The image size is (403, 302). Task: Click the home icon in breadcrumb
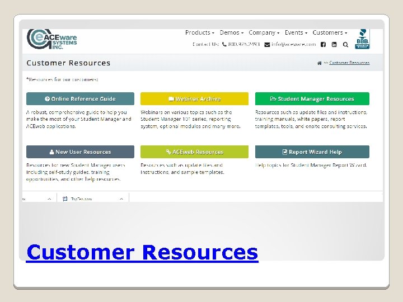(x=319, y=63)
